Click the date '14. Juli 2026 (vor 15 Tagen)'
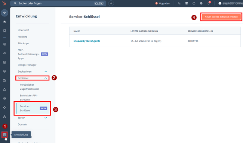 point(146,41)
